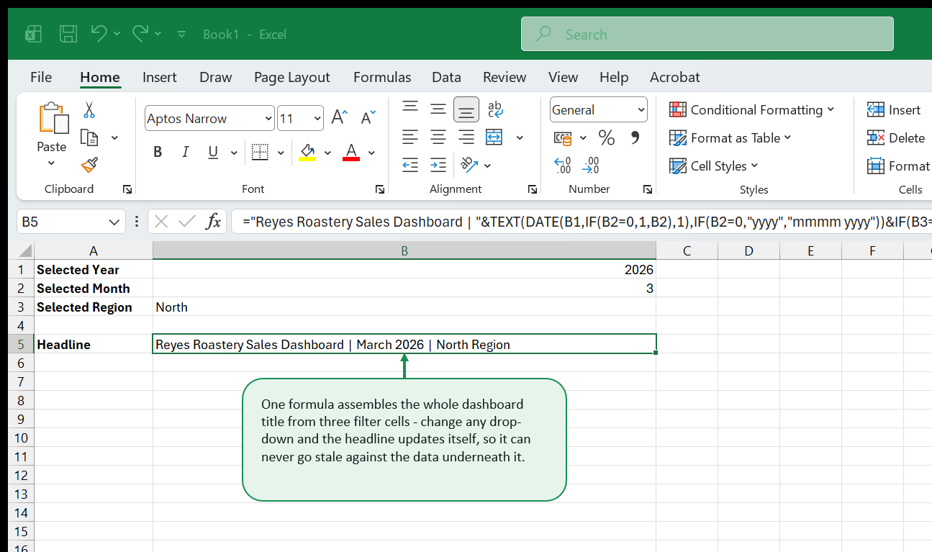932x552 pixels.
Task: Open the File tab
Action: [41, 77]
